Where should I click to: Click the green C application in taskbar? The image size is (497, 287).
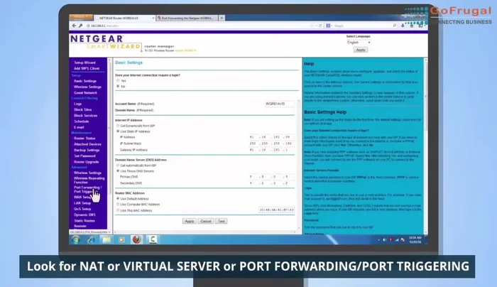click(153, 239)
